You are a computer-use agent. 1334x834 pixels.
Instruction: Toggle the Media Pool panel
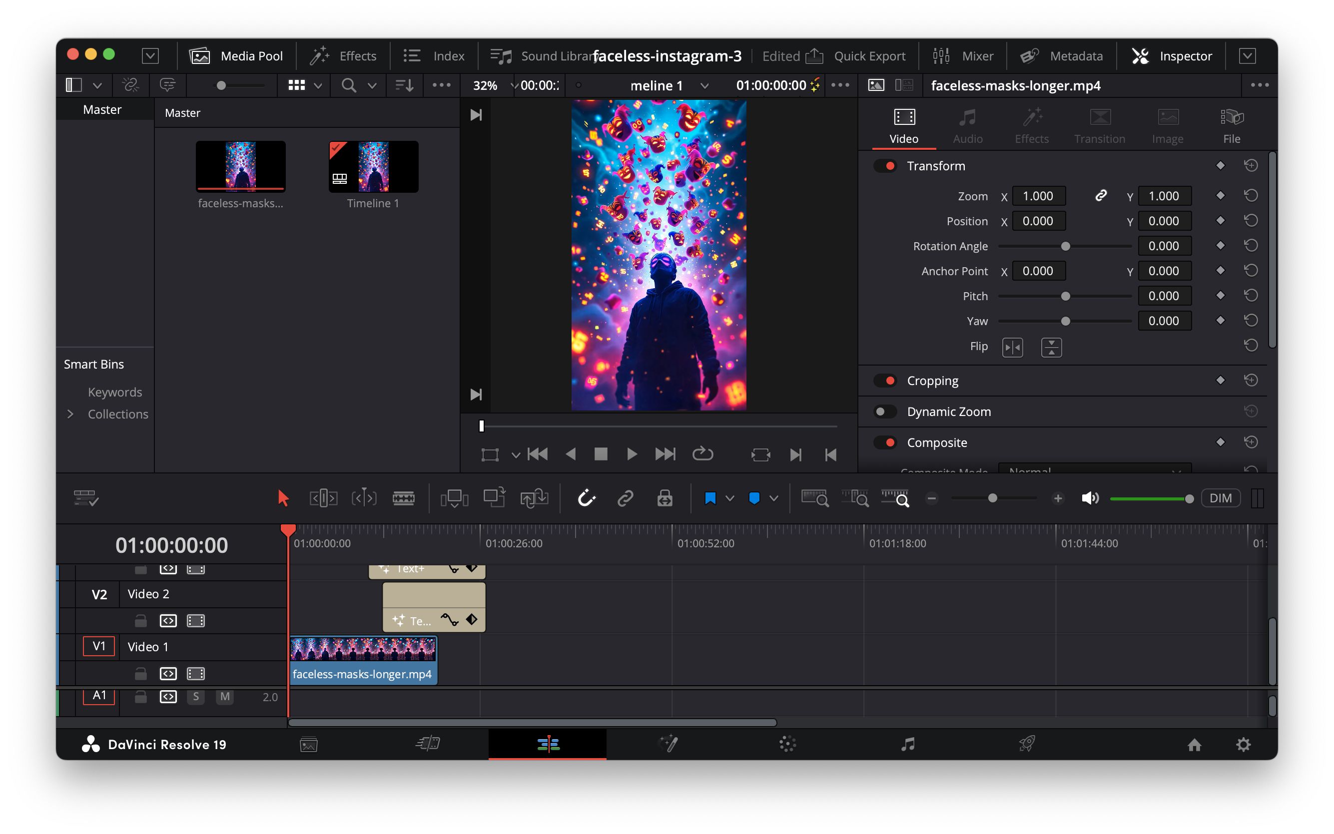[x=236, y=56]
